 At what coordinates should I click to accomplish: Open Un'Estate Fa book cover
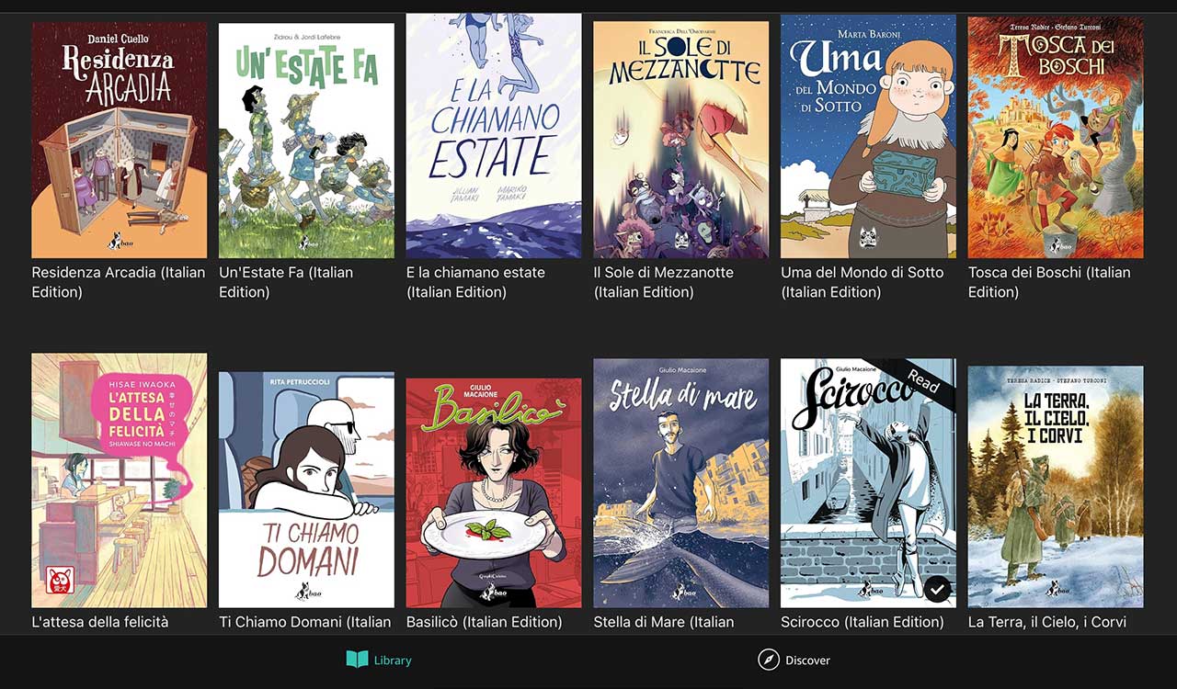[306, 140]
